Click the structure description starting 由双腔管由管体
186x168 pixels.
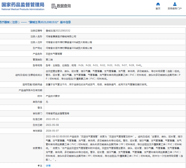pyautogui.click(x=113, y=75)
